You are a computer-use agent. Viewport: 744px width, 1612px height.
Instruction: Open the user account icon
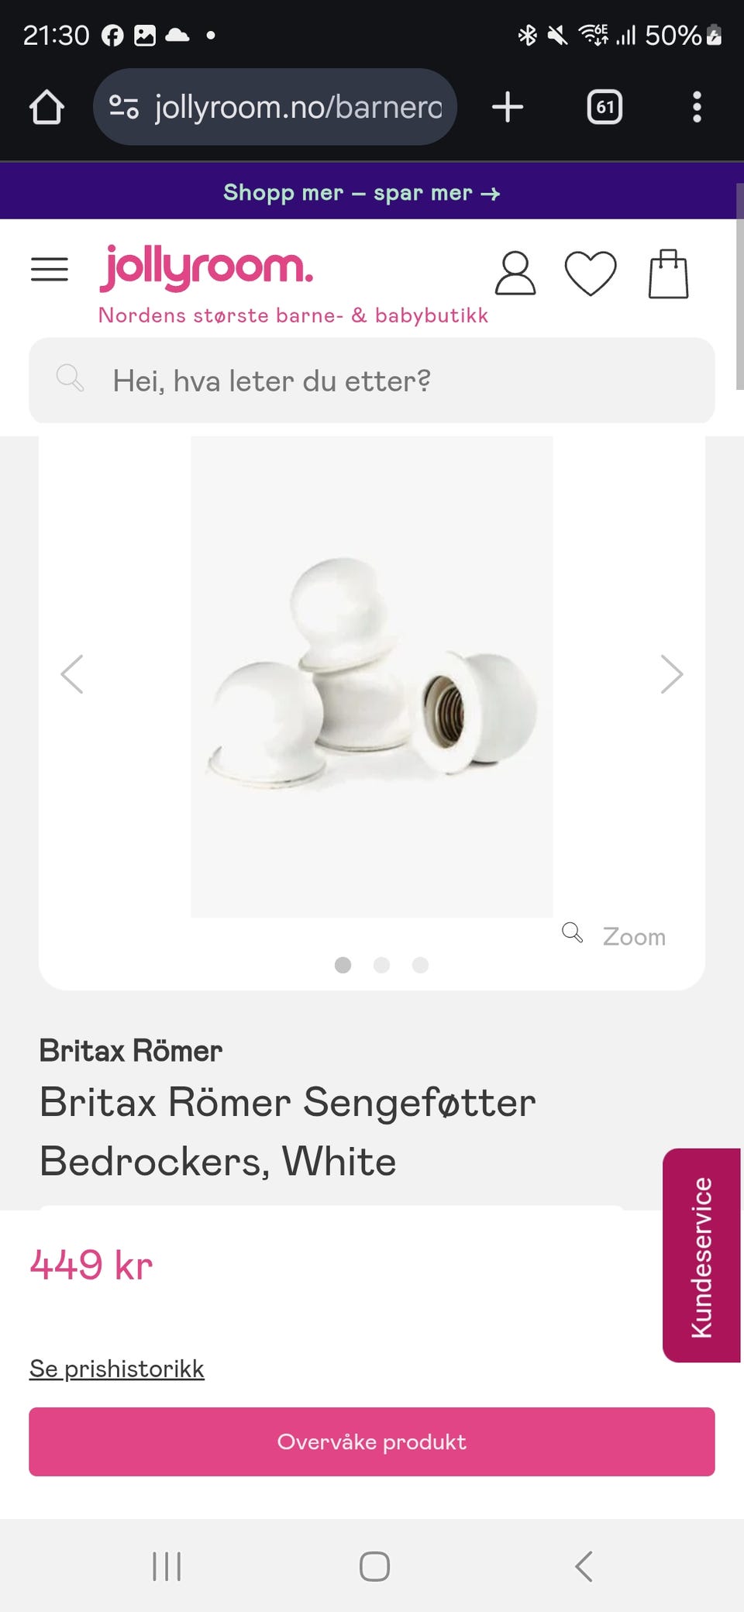tap(515, 273)
